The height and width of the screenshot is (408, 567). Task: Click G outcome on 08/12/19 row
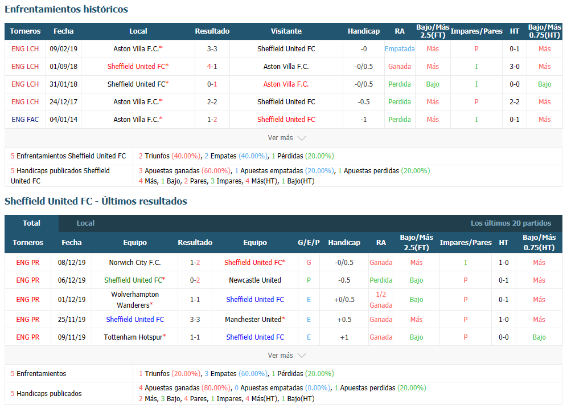pyautogui.click(x=309, y=263)
